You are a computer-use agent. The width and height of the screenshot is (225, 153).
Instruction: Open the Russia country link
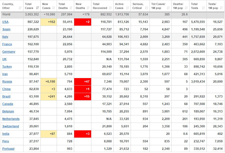click(7, 82)
